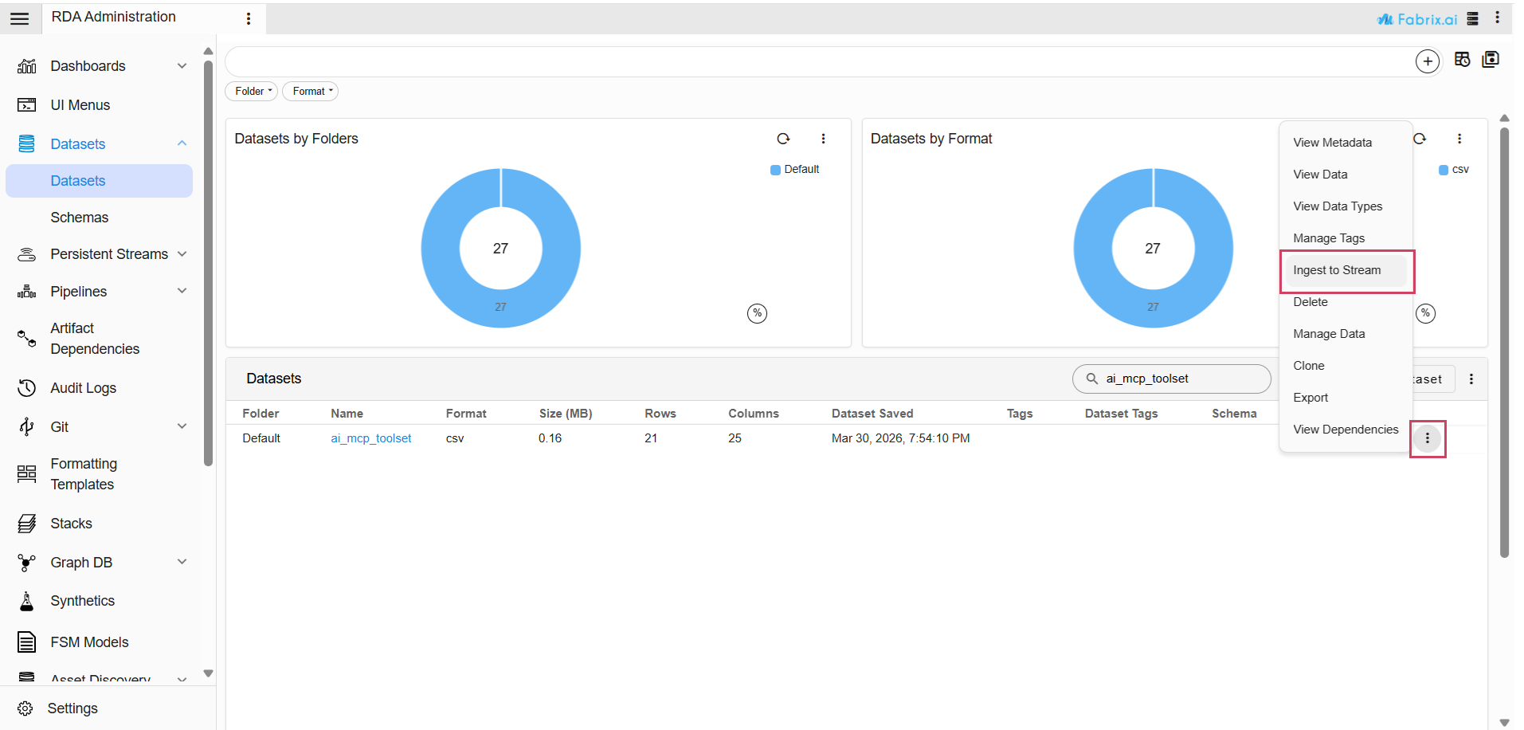Click the dataset search input field
1524x730 pixels.
(1179, 379)
